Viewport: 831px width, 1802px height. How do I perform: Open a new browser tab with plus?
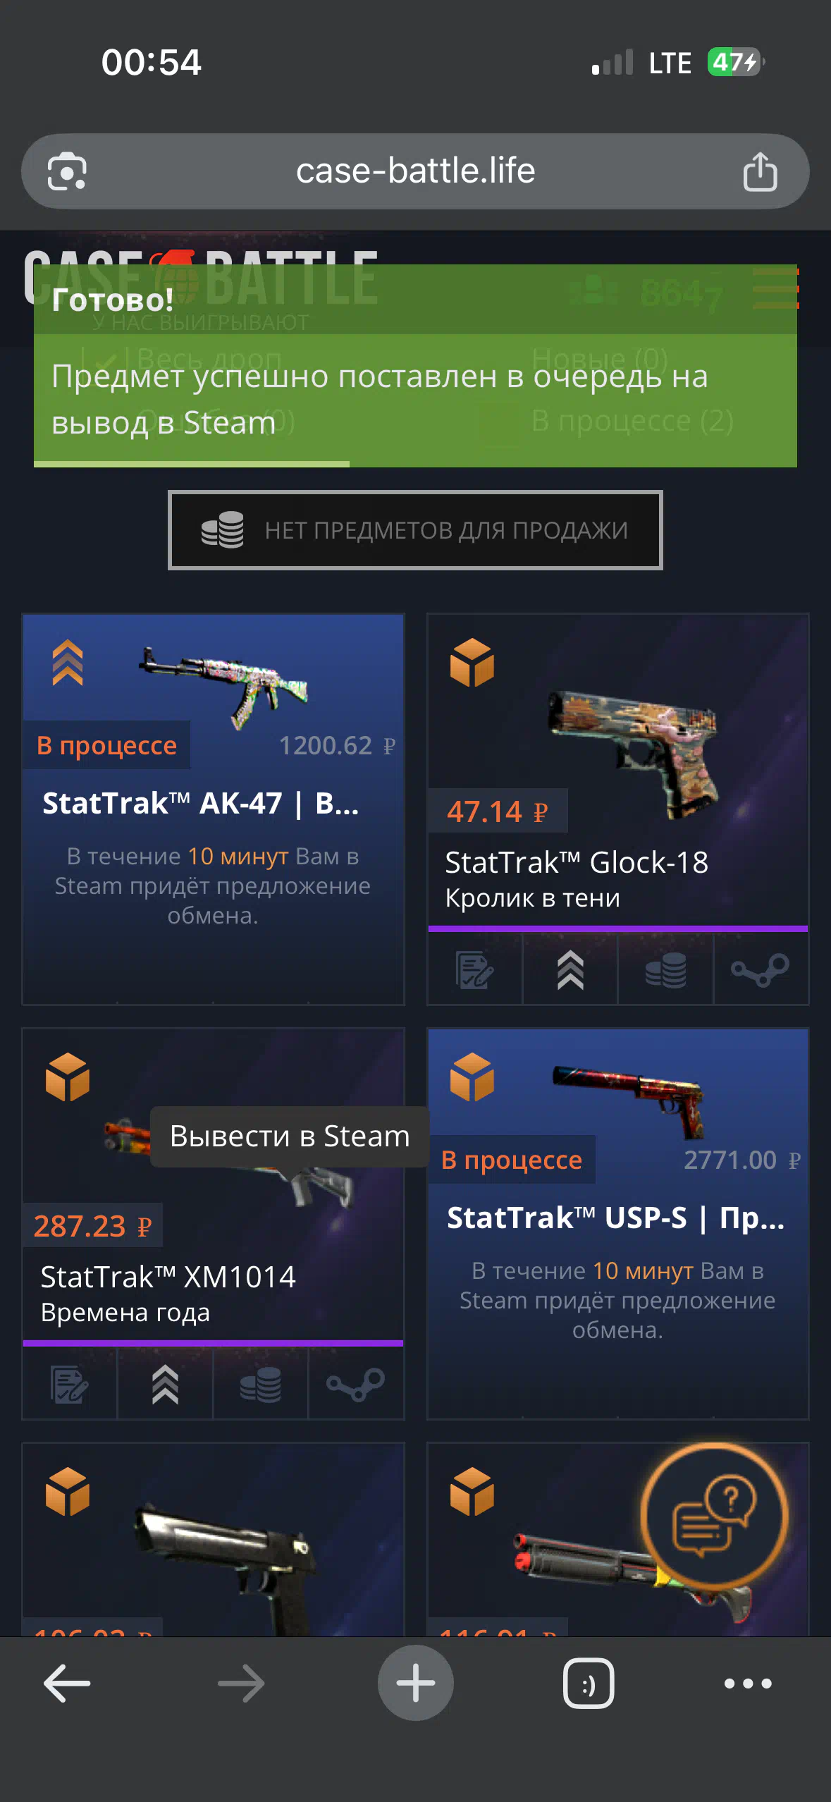coord(415,1683)
